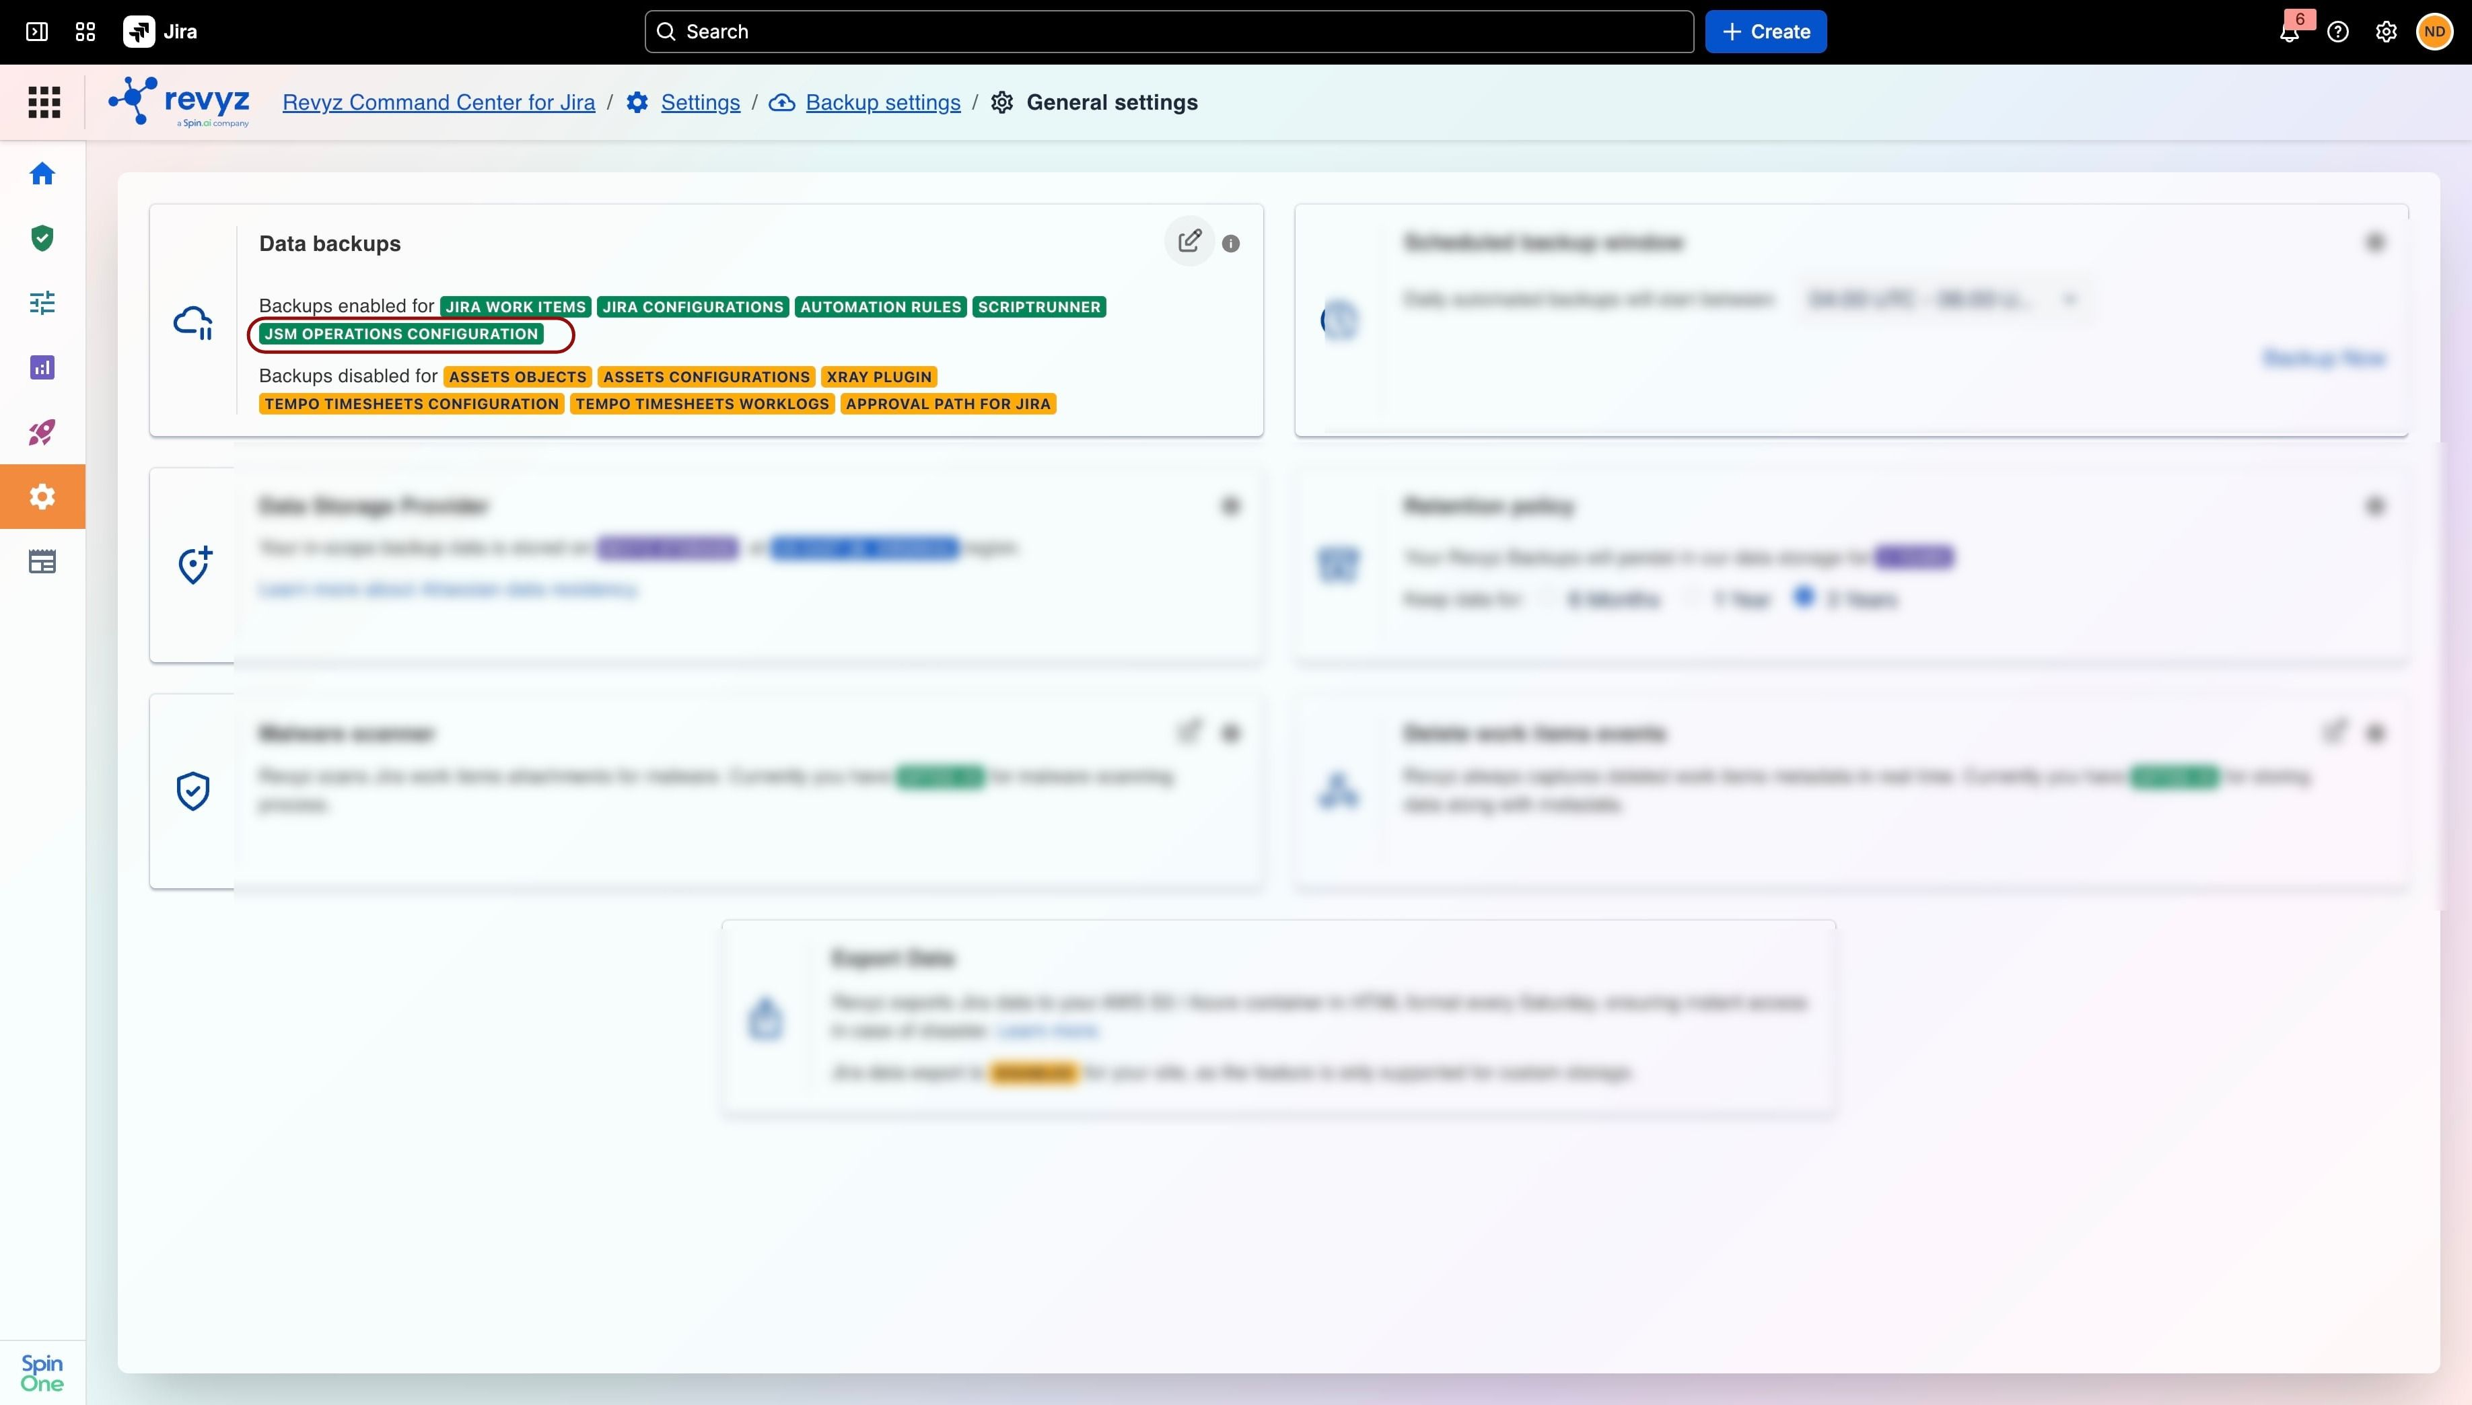Go to the Settings breadcrumb link
Image resolution: width=2472 pixels, height=1405 pixels.
point(701,102)
